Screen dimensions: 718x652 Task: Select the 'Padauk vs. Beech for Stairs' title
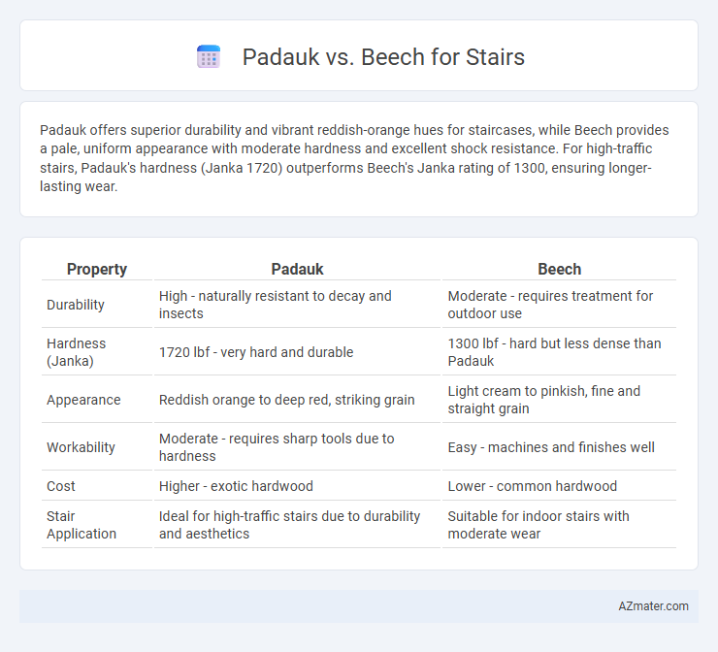point(383,57)
